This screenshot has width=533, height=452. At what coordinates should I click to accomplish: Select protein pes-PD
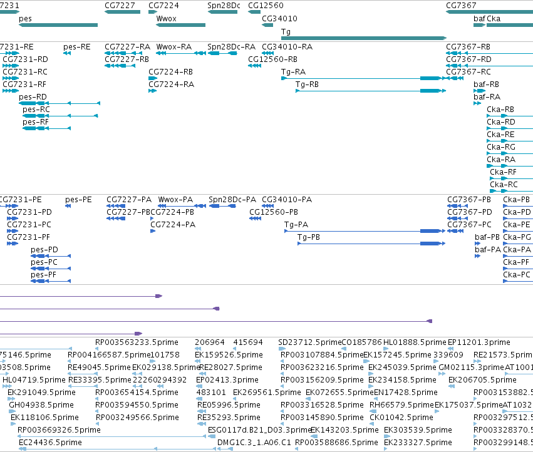tap(51, 256)
